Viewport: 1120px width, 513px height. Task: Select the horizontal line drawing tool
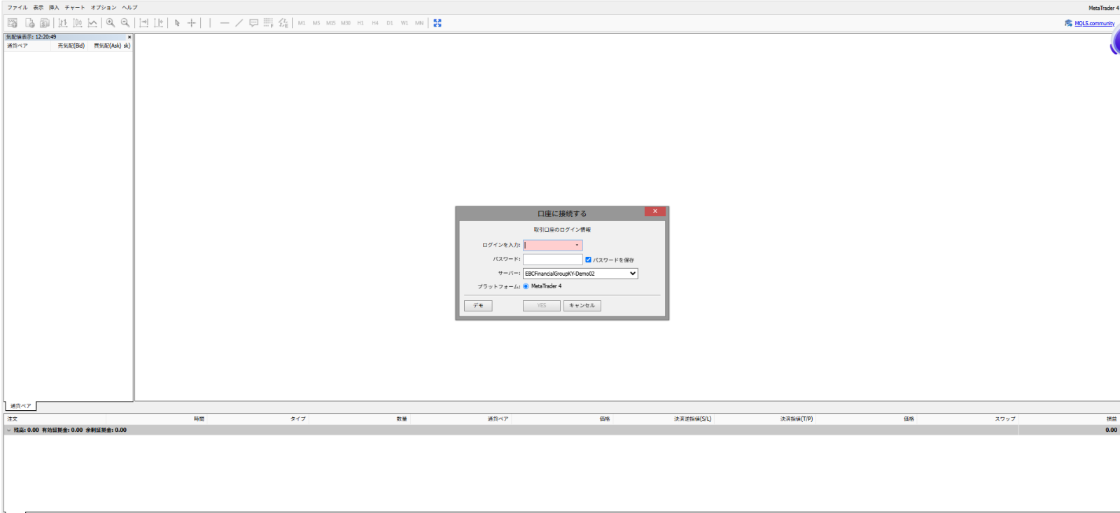tap(224, 23)
